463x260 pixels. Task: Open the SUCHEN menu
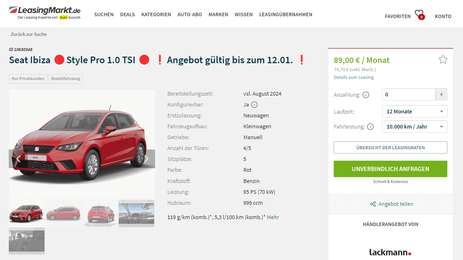(x=104, y=15)
